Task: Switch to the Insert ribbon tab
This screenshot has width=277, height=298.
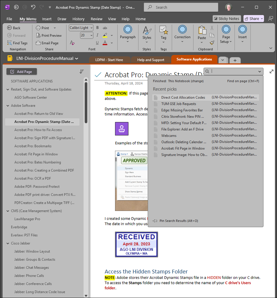Action: (47, 19)
